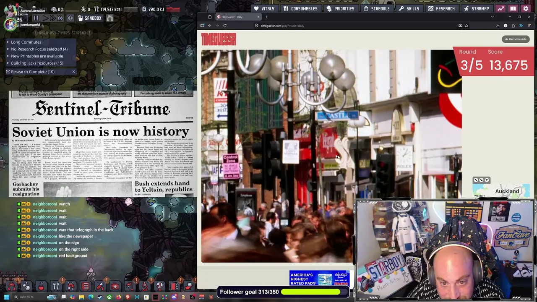Click the Long Commutes notification

tap(26, 42)
